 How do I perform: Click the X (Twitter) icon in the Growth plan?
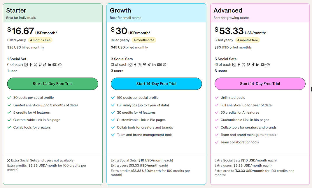coord(140,65)
